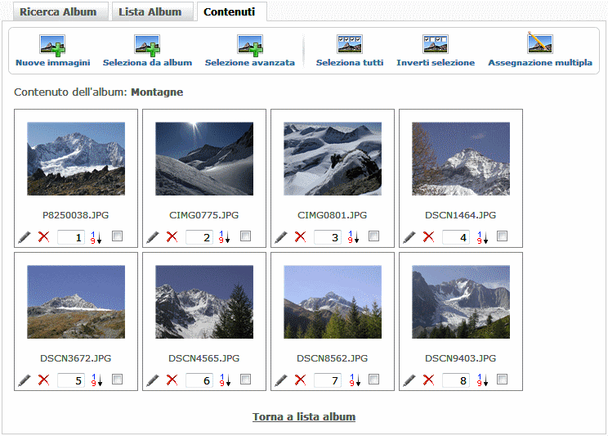The width and height of the screenshot is (608, 436).
Task: Check the checkbox for DSCN1464.JPG
Action: (503, 236)
